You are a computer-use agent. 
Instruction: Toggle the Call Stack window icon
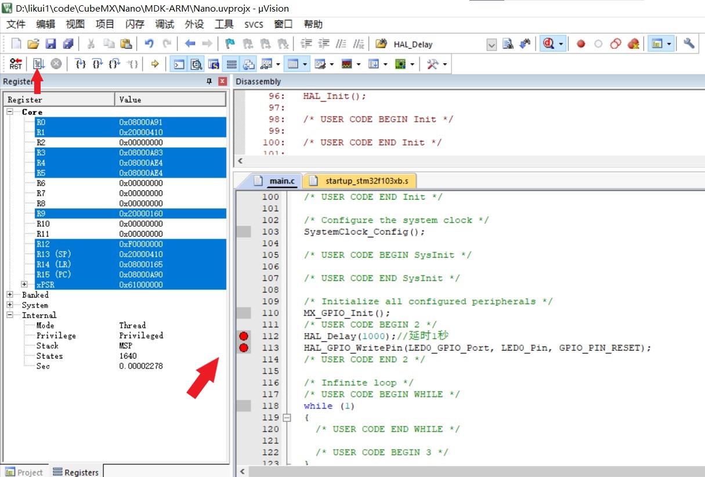click(248, 64)
